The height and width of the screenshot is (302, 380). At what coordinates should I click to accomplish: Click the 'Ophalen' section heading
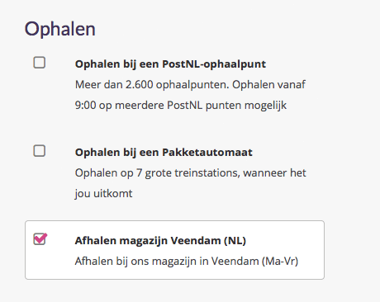tap(60, 29)
